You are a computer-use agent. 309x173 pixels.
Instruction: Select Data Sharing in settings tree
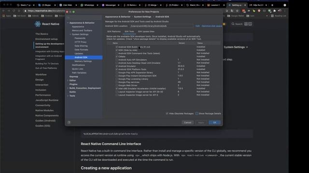[81, 46]
